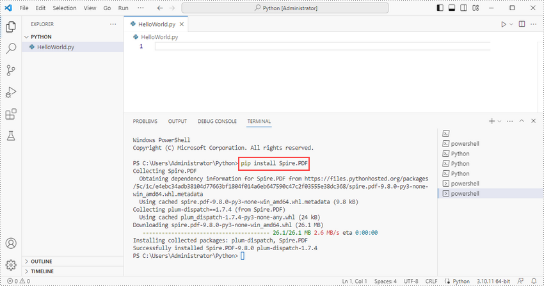Click CRLF end of line setting
The width and height of the screenshot is (544, 286).
(431, 281)
